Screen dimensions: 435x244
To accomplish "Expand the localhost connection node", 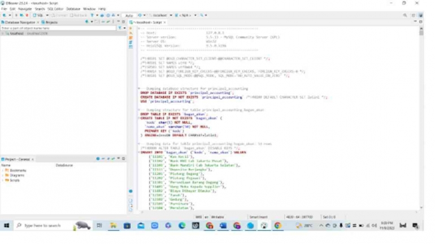I will (x=3, y=33).
